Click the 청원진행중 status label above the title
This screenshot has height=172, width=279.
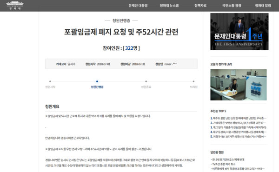121,20
